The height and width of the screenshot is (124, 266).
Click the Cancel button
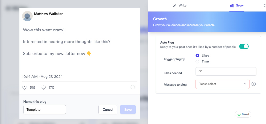pos(108,110)
